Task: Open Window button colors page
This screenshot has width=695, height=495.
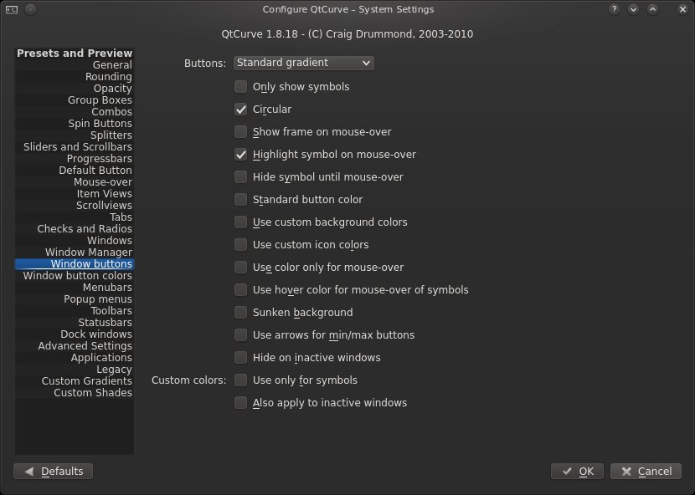Action: pos(75,276)
